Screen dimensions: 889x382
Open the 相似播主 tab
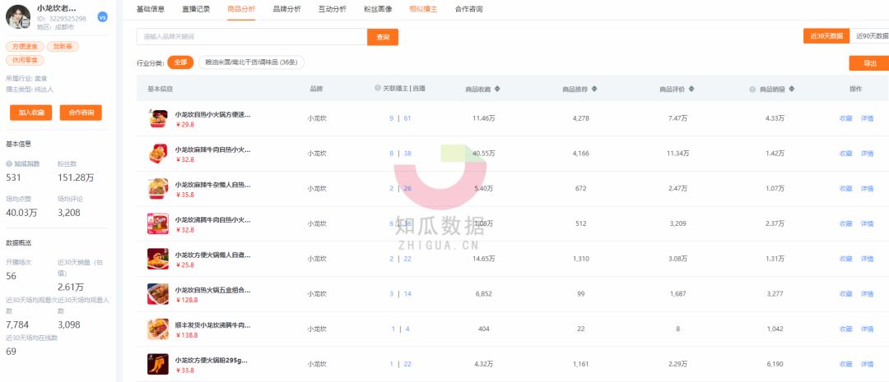(x=424, y=9)
